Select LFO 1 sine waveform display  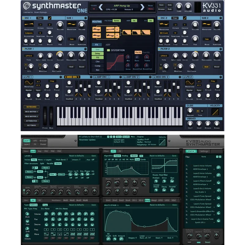coord(29,82)
